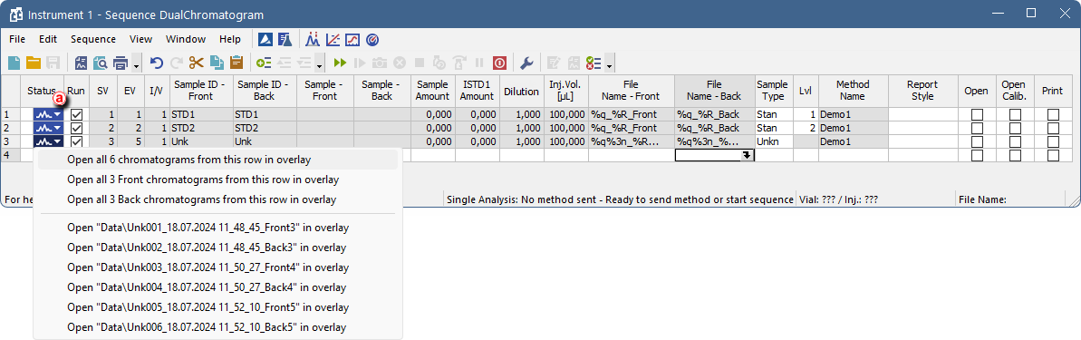Open sequence file with folder icon
1081x340 pixels.
[x=34, y=63]
